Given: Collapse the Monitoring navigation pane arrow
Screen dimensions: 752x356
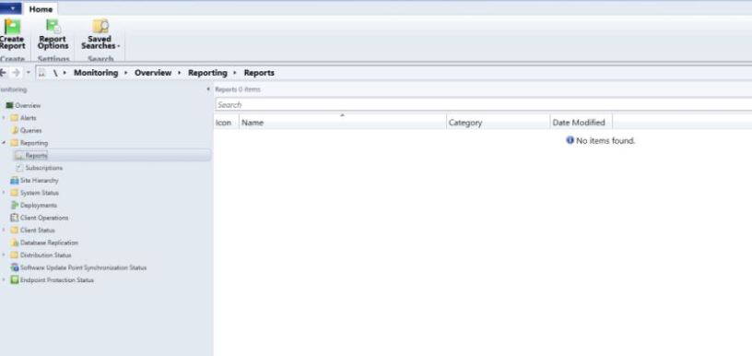Looking at the screenshot, I should (207, 89).
